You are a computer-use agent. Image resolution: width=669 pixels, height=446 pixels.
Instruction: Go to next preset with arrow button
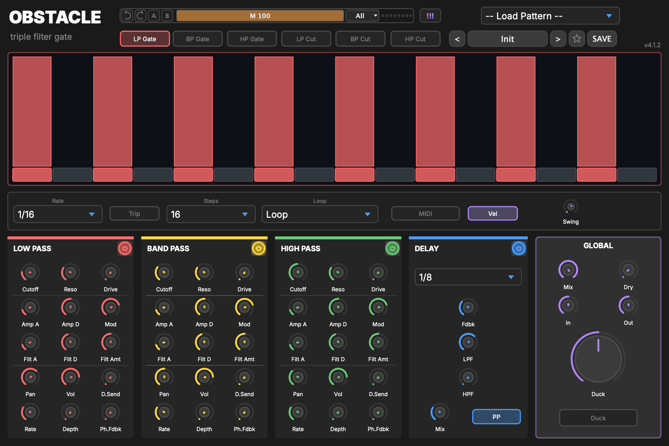point(557,39)
